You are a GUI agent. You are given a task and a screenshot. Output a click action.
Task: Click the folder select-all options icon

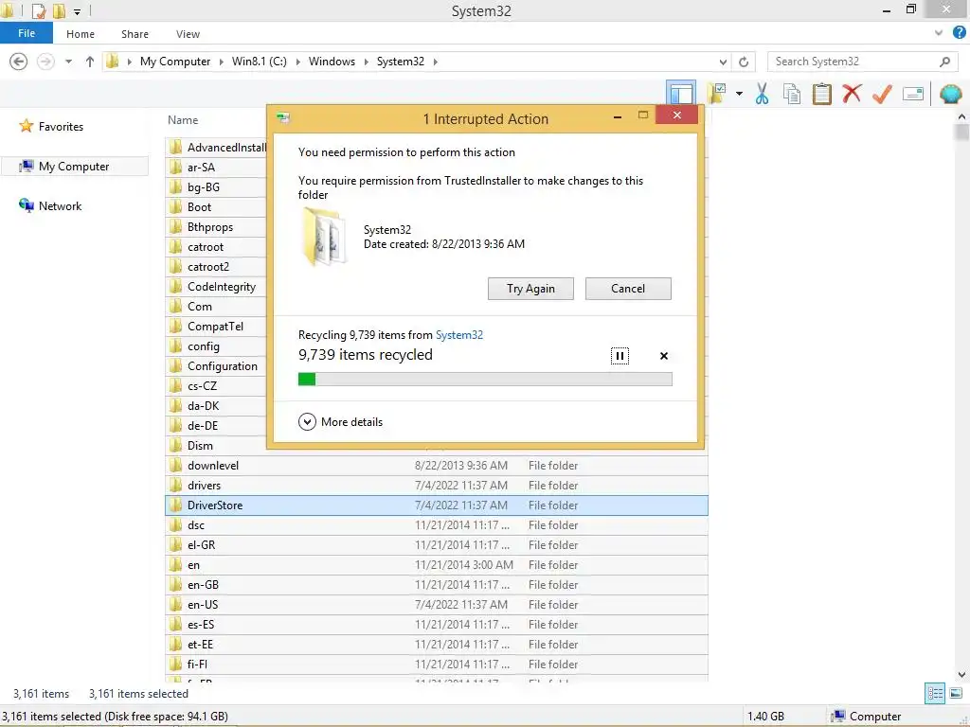pyautogui.click(x=718, y=94)
